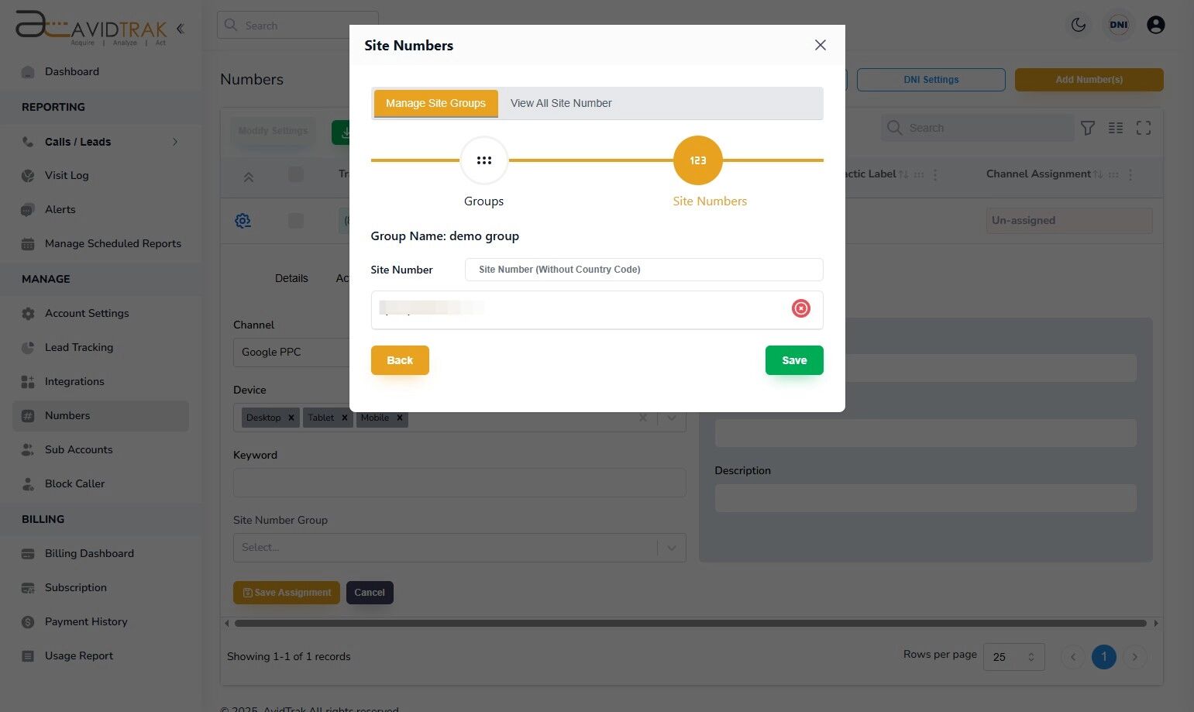This screenshot has height=712, width=1194.
Task: Click the gear icon on the number row
Action: [243, 220]
